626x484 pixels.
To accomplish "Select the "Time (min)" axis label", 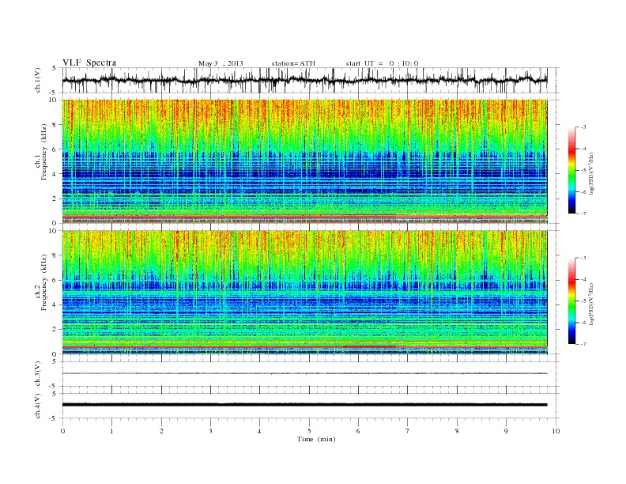I will pos(316,439).
